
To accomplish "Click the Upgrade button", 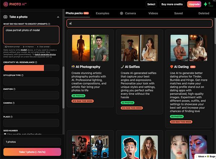I will coord(194,4).
